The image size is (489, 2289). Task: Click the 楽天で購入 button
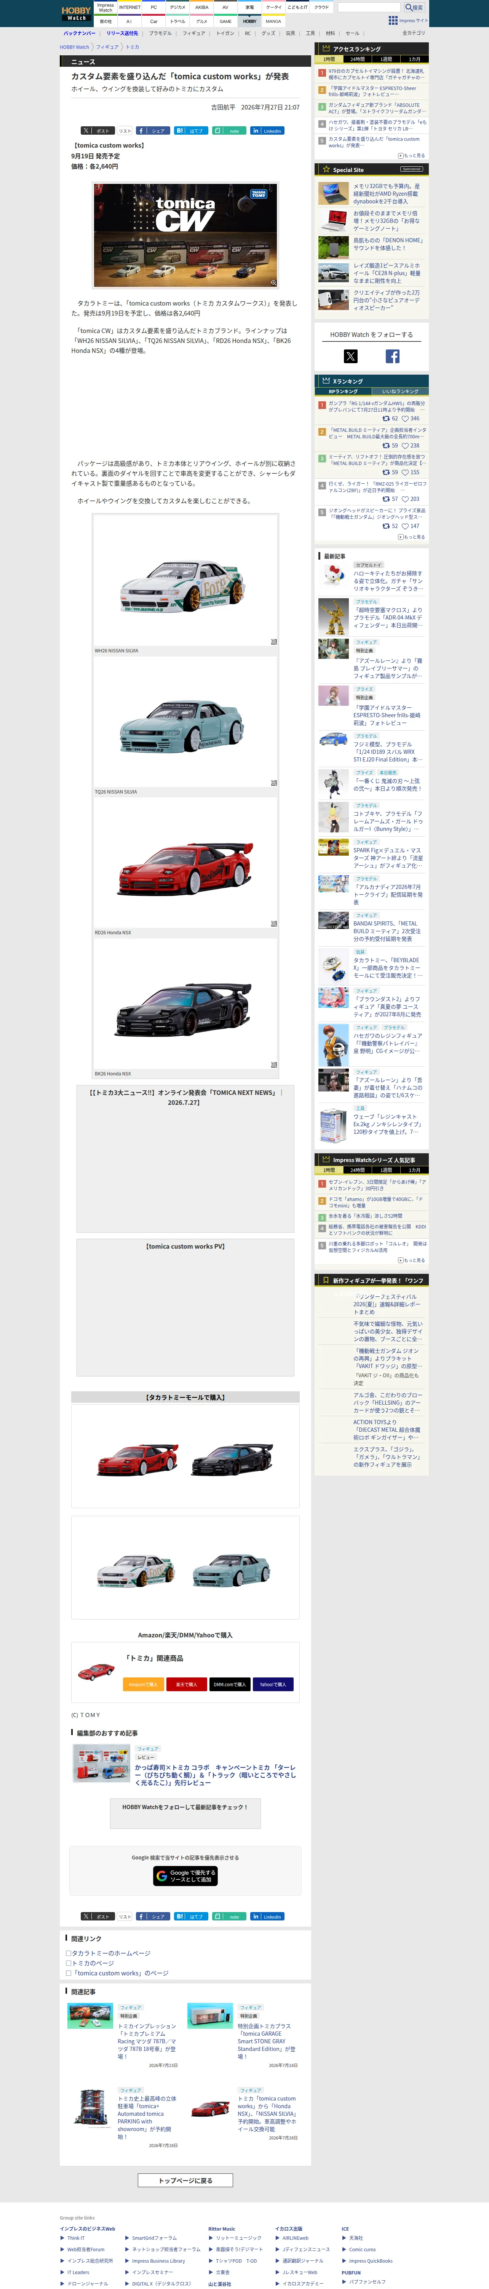186,1684
